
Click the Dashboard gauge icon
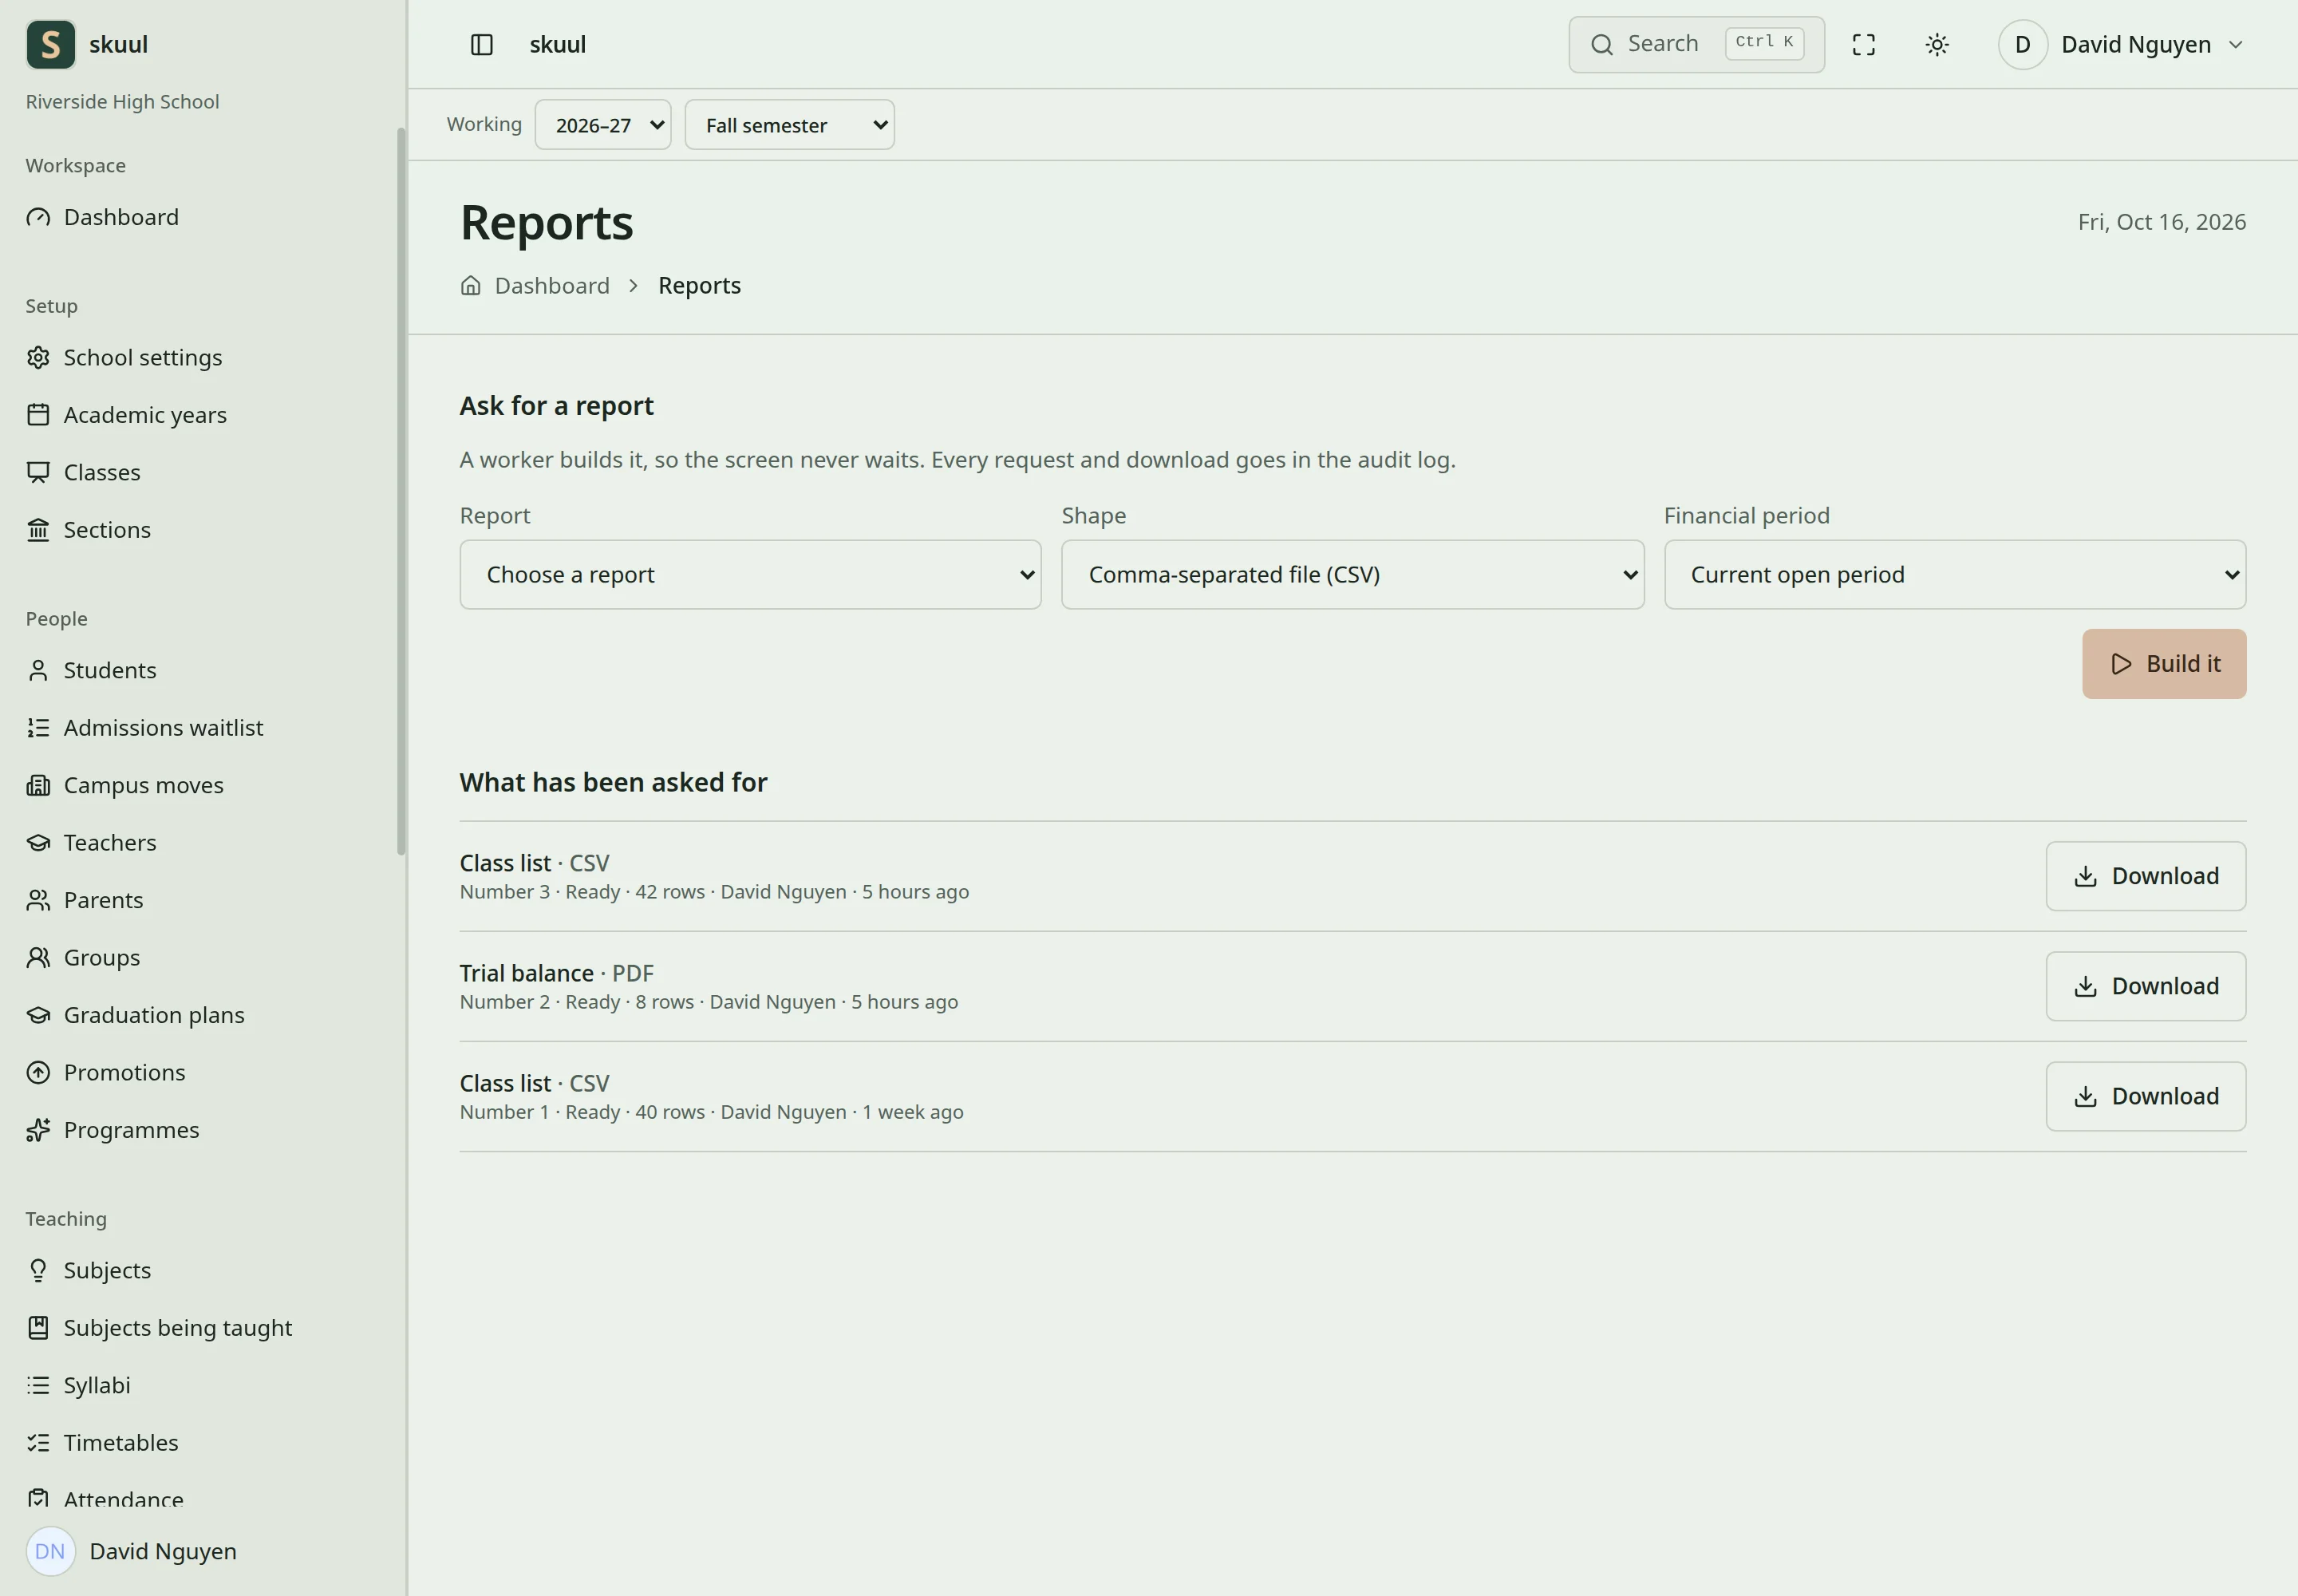point(38,217)
